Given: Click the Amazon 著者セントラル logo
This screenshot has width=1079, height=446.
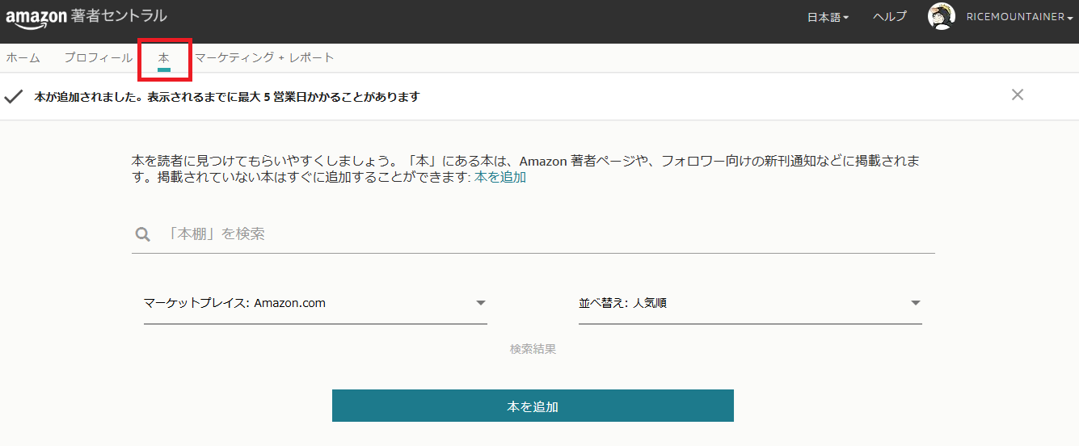Looking at the screenshot, I should [x=86, y=17].
